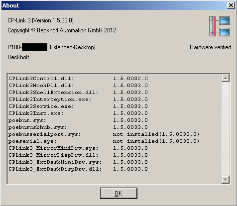This screenshot has height=206, width=237.
Task: Select the CPLink3ShellExtension.dll row
Action: [78, 92]
